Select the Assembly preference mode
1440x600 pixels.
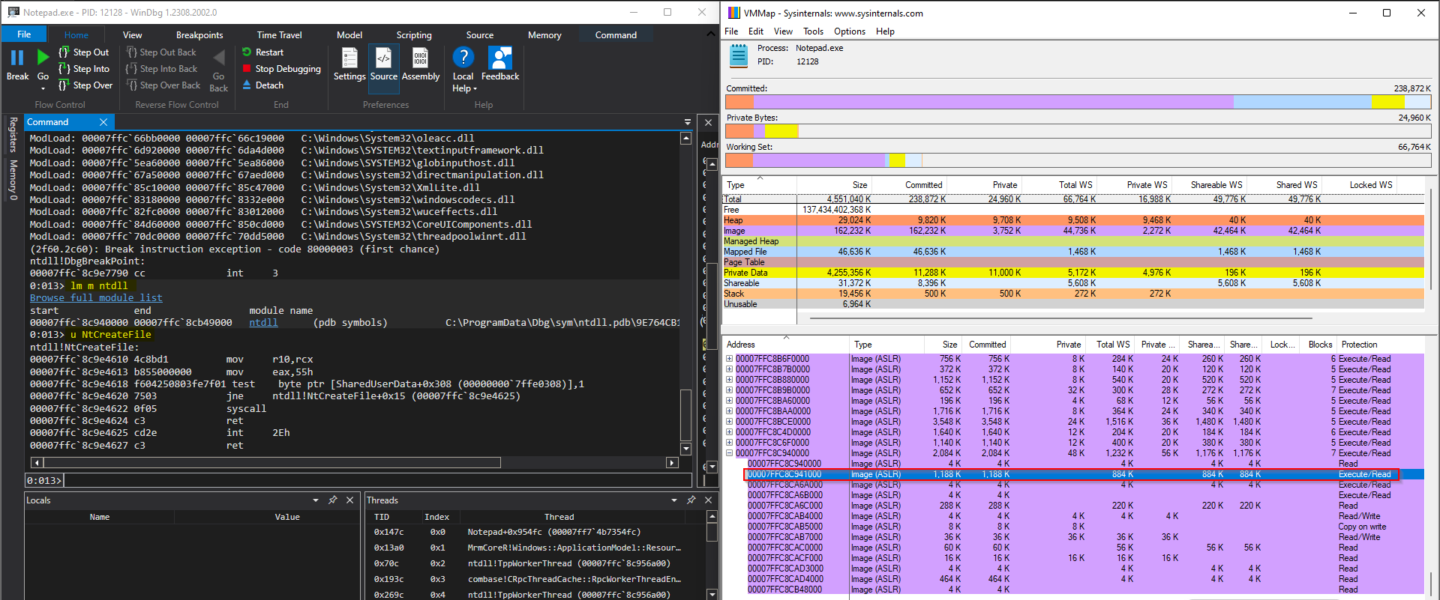pos(421,64)
